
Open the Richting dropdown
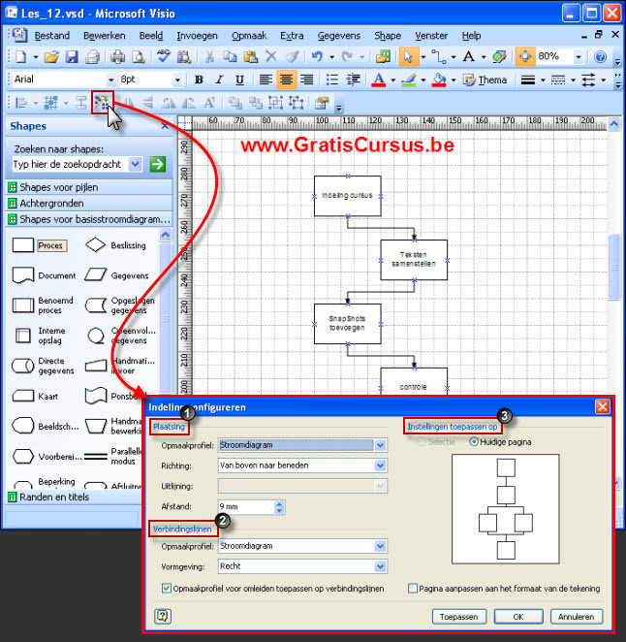point(380,465)
